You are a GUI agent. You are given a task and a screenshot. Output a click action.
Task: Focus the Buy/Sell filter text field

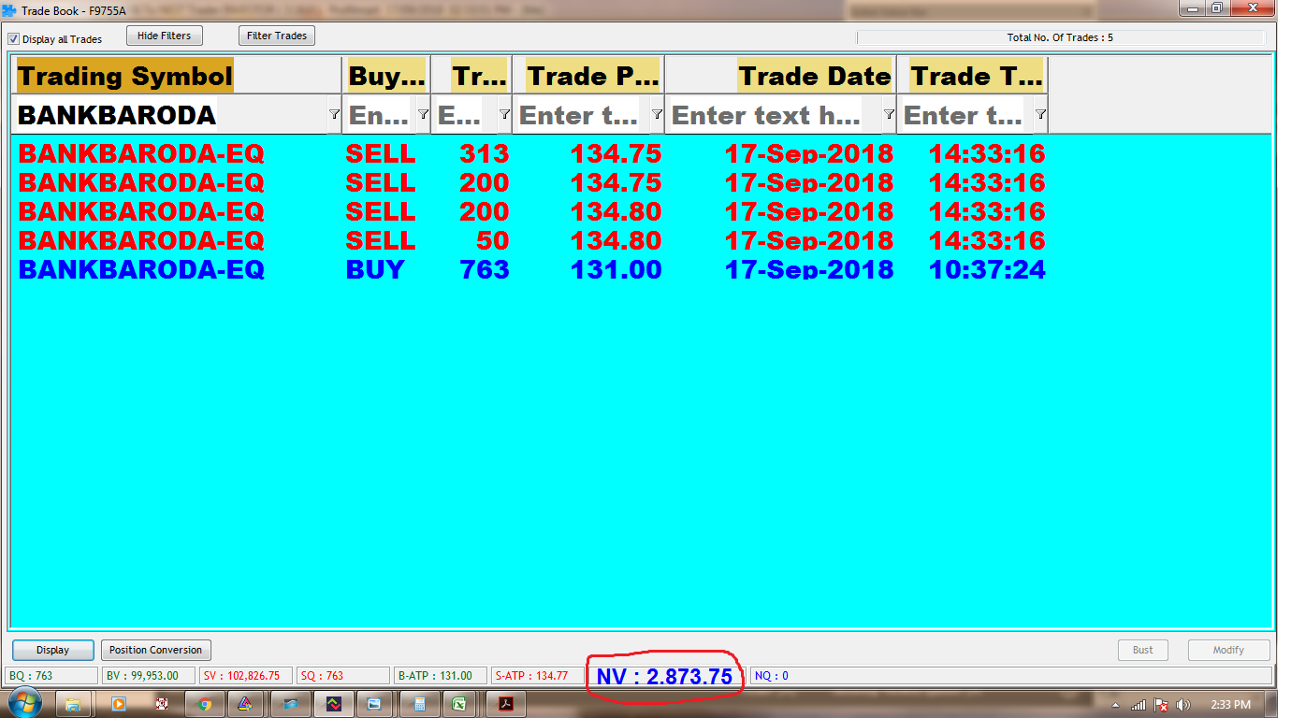pos(380,114)
